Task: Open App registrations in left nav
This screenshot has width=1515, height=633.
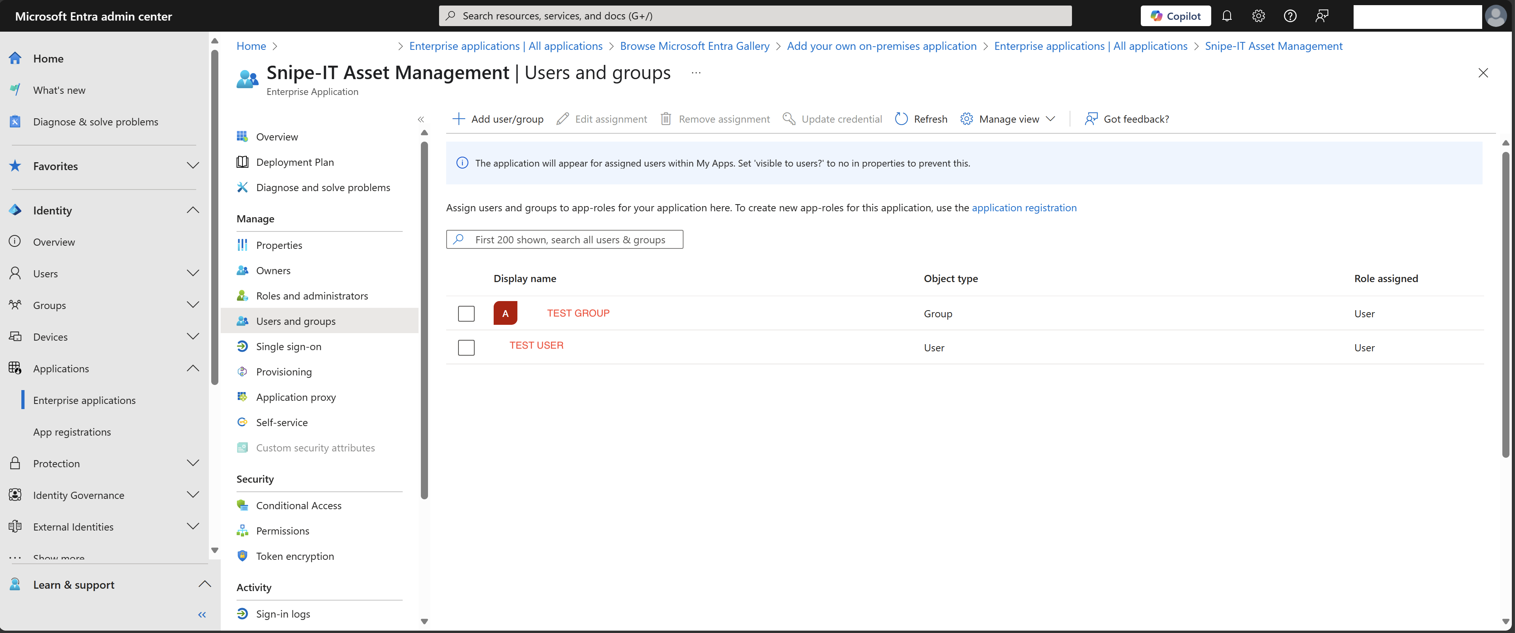Action: point(72,432)
